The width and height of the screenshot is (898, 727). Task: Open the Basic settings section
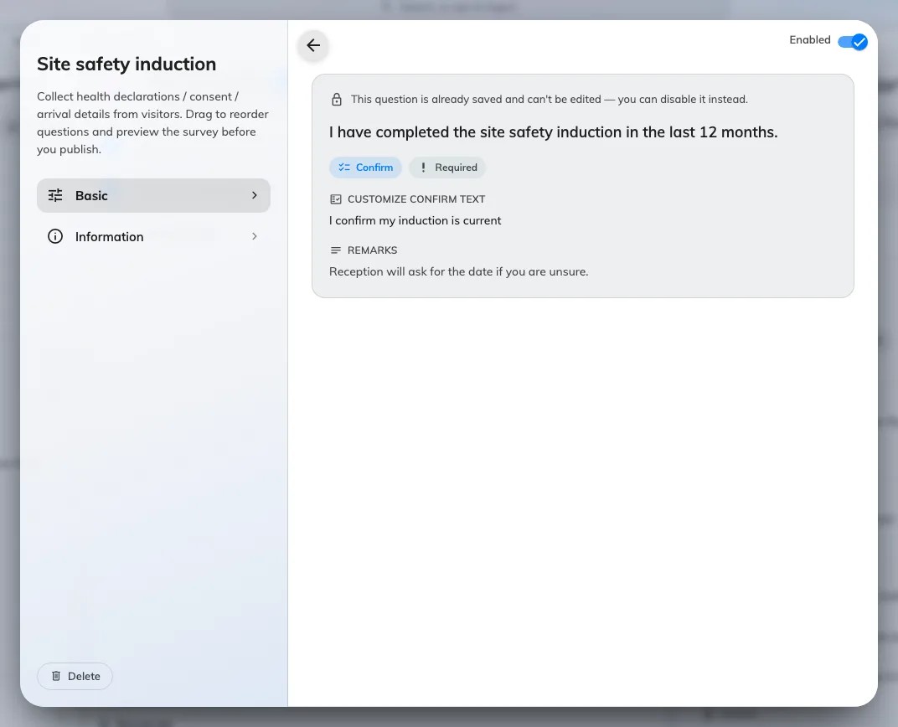point(153,195)
